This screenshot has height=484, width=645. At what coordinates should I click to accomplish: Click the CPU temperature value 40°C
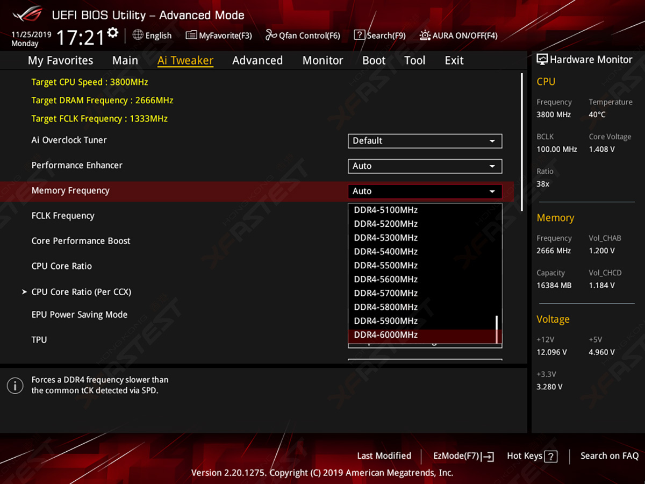pyautogui.click(x=597, y=115)
